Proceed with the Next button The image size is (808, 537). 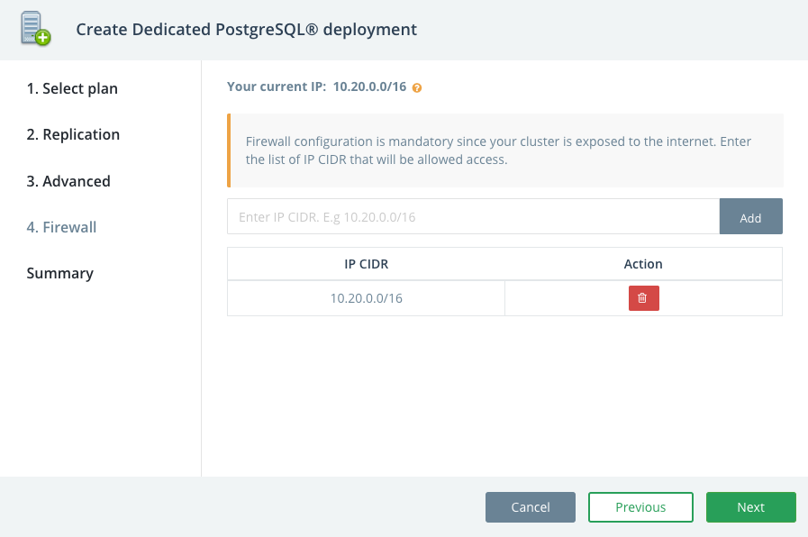751,507
